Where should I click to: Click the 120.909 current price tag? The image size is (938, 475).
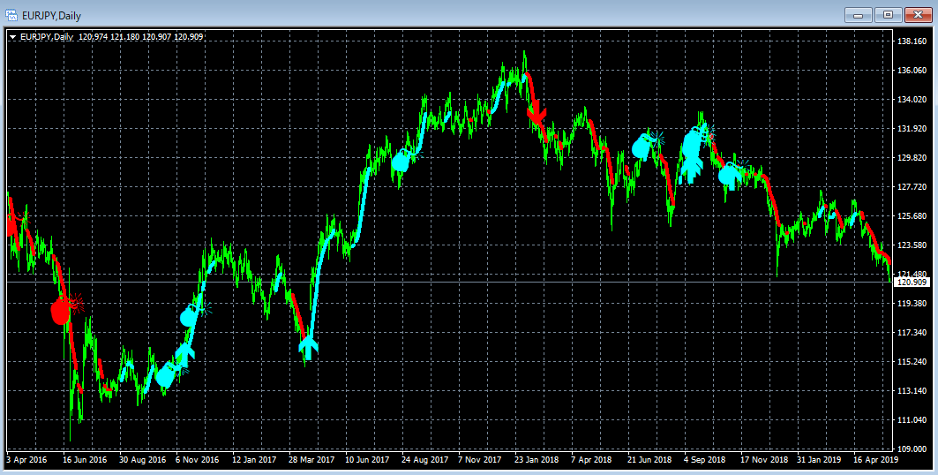point(911,282)
